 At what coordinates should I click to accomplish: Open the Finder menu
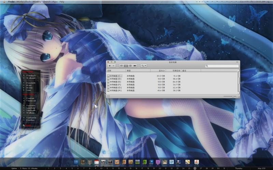(x=12, y=2)
